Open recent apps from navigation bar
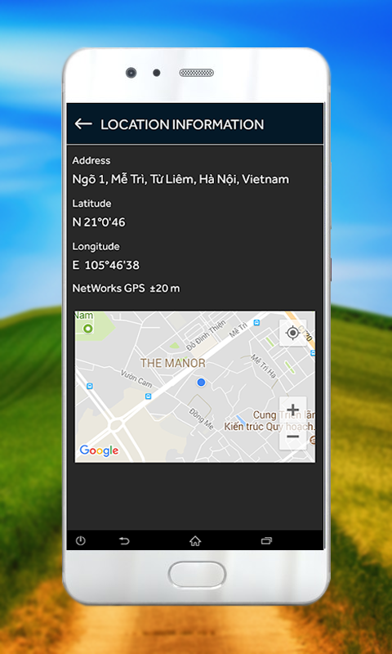This screenshot has width=392, height=654. (x=266, y=541)
